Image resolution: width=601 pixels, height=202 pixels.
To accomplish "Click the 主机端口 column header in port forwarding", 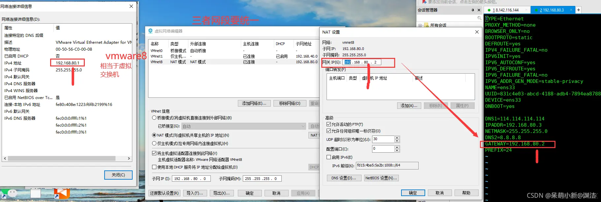I will click(337, 78).
